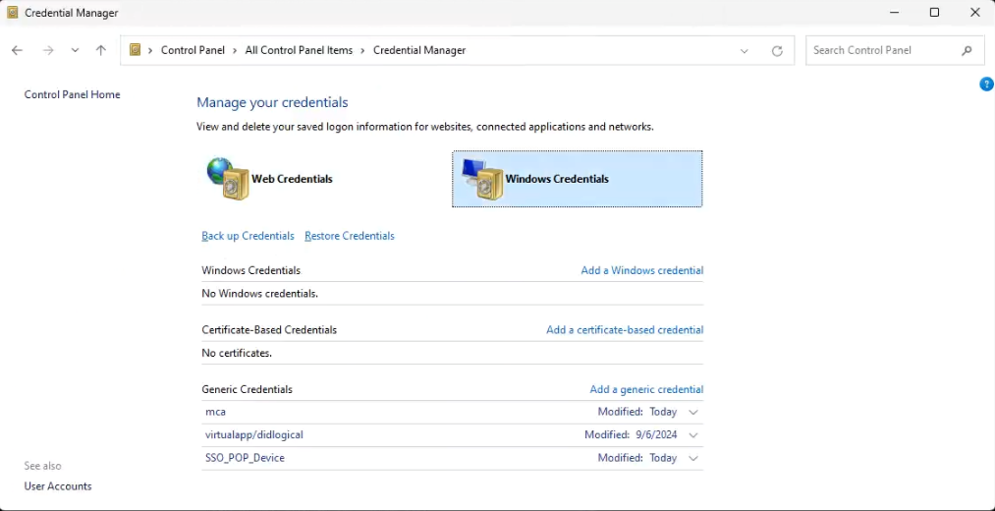Viewport: 995px width, 511px height.
Task: Open the recent locations dropdown chevron
Action: (x=75, y=50)
